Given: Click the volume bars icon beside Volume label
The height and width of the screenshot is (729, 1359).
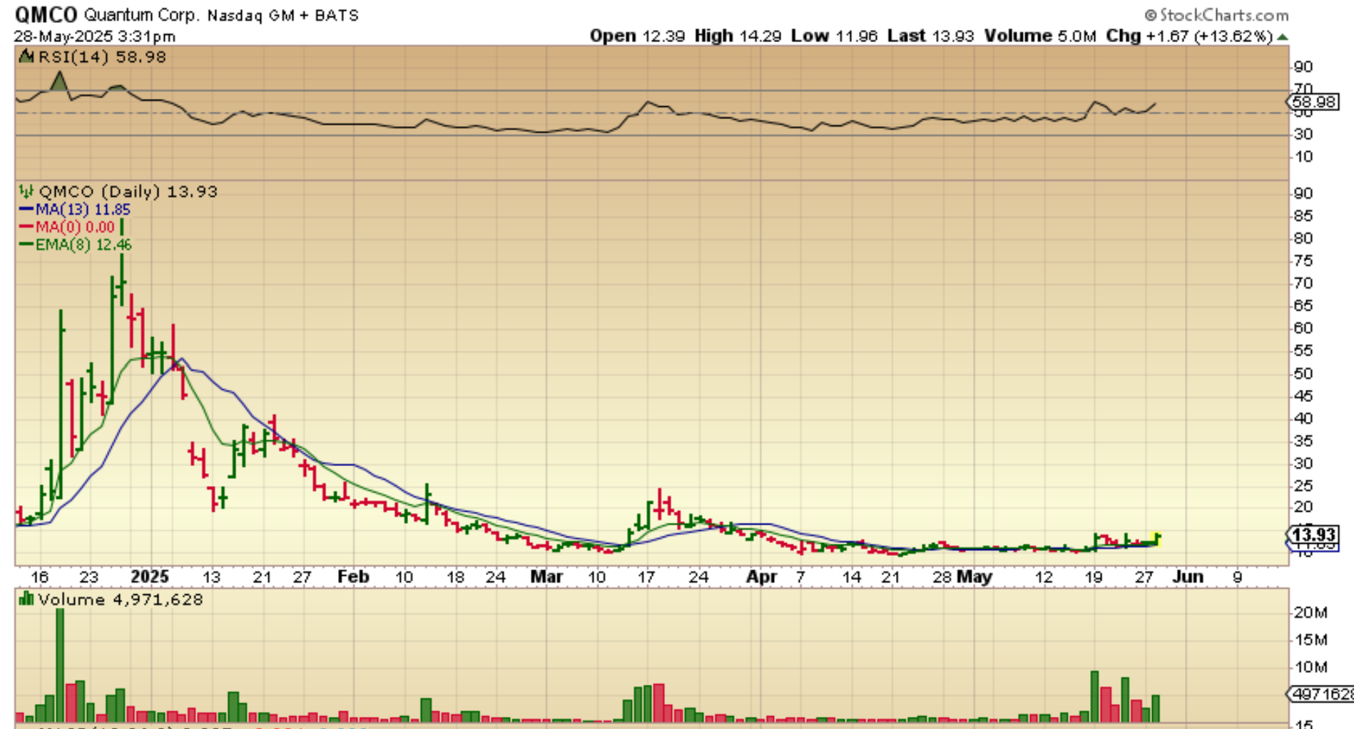Looking at the screenshot, I should tap(26, 599).
